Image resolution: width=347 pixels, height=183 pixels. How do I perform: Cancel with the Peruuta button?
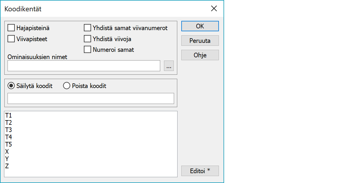click(x=200, y=41)
